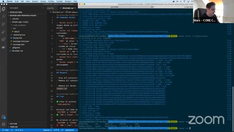Switch to the Dockerfile editor tab

50,8
